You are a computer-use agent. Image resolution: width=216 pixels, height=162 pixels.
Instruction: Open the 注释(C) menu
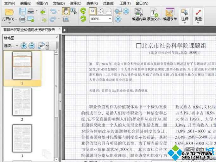click(75, 3)
